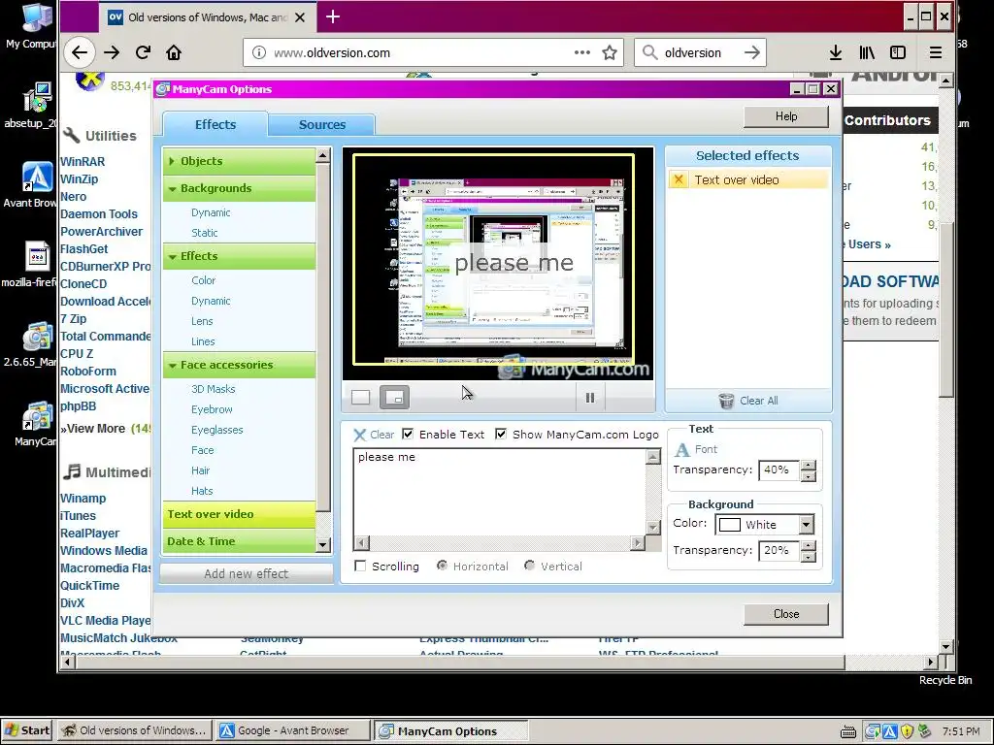Switch to full-frame preview layout
Screen dimensions: 994x745
[361, 397]
